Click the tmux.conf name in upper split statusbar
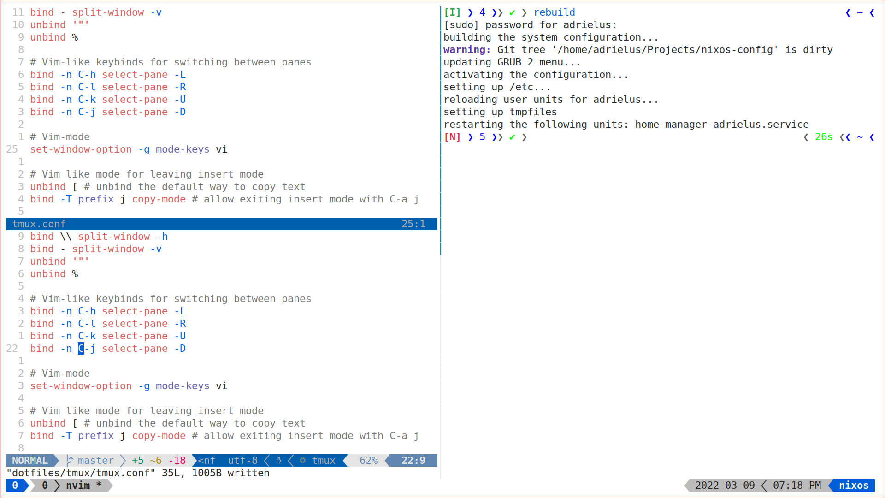Screen dimensions: 885x498 point(39,224)
